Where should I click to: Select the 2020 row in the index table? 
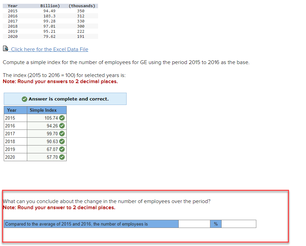point(10,157)
